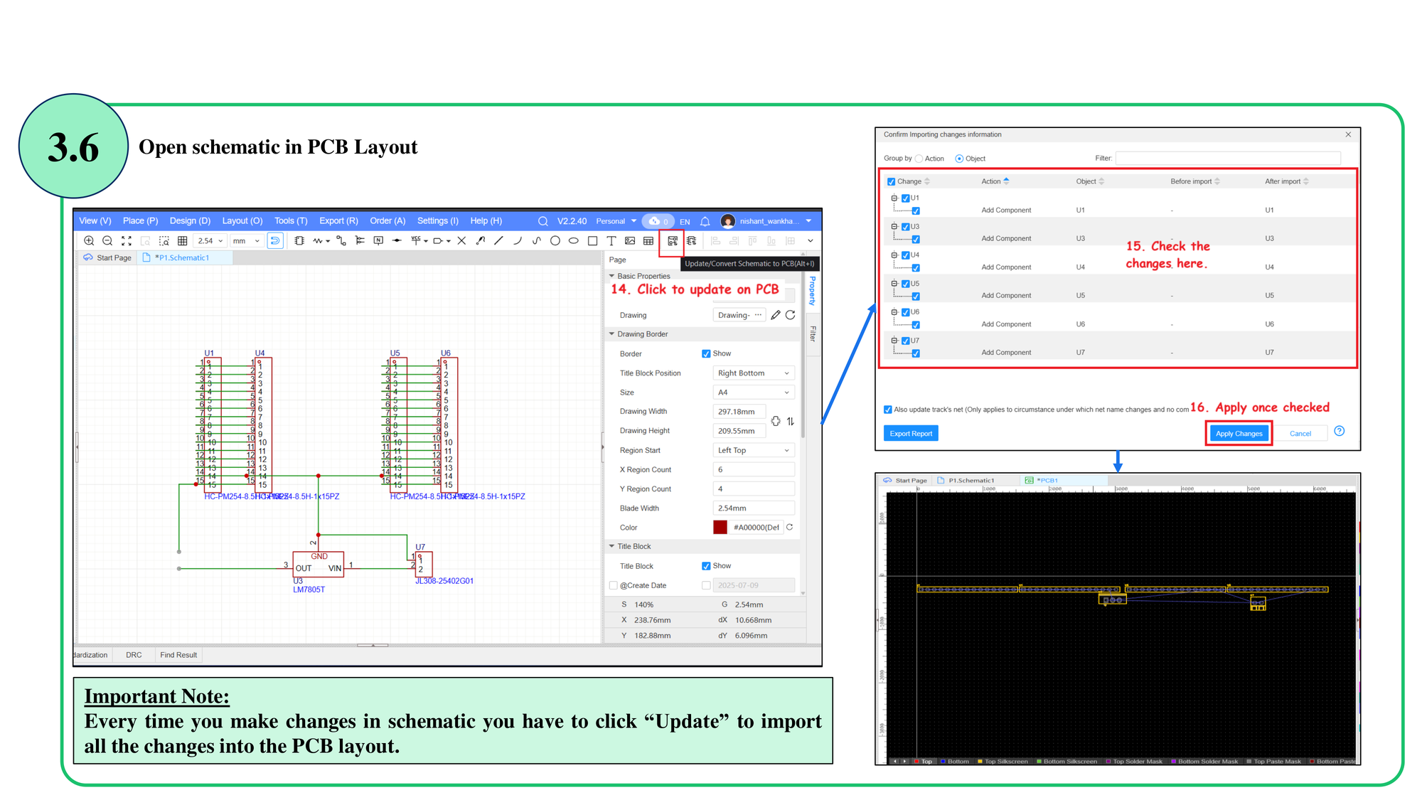Viewport: 1422px width, 800px height.
Task: Switch to the Start Page tab
Action: pos(107,258)
